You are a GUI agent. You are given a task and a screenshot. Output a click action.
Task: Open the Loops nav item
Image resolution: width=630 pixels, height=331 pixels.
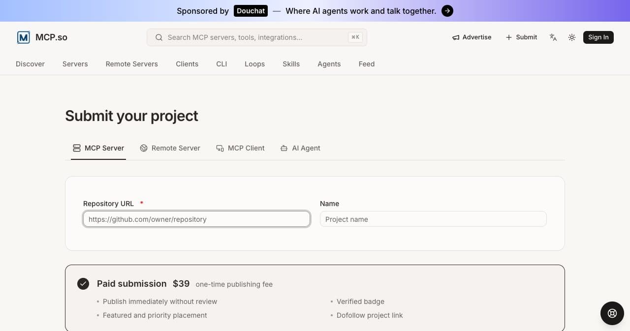[254, 64]
